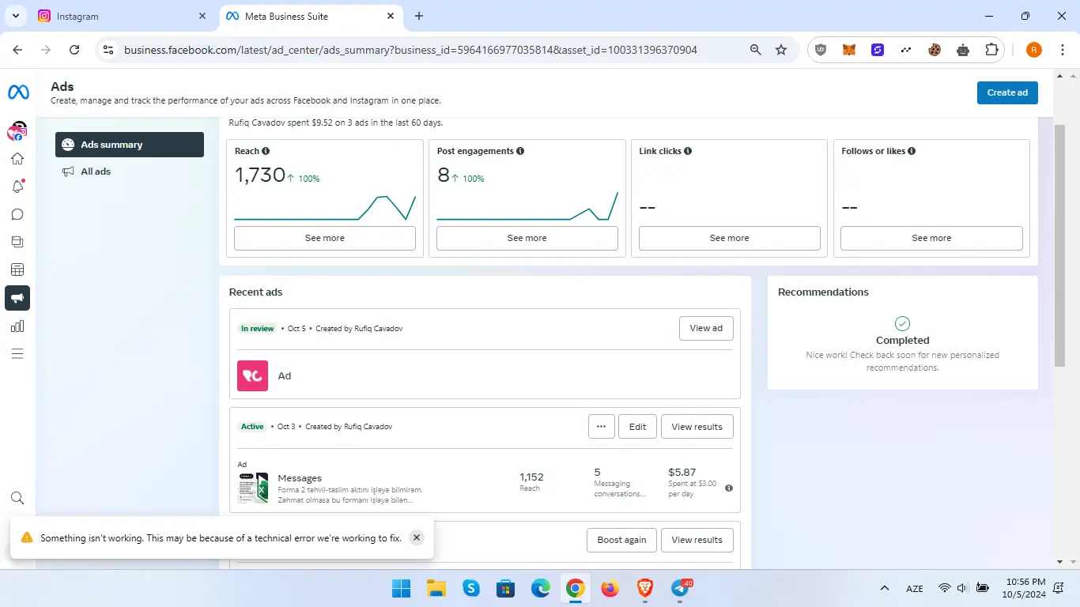The image size is (1080, 607).
Task: Select the Ads megaphone icon
Action: (x=17, y=298)
